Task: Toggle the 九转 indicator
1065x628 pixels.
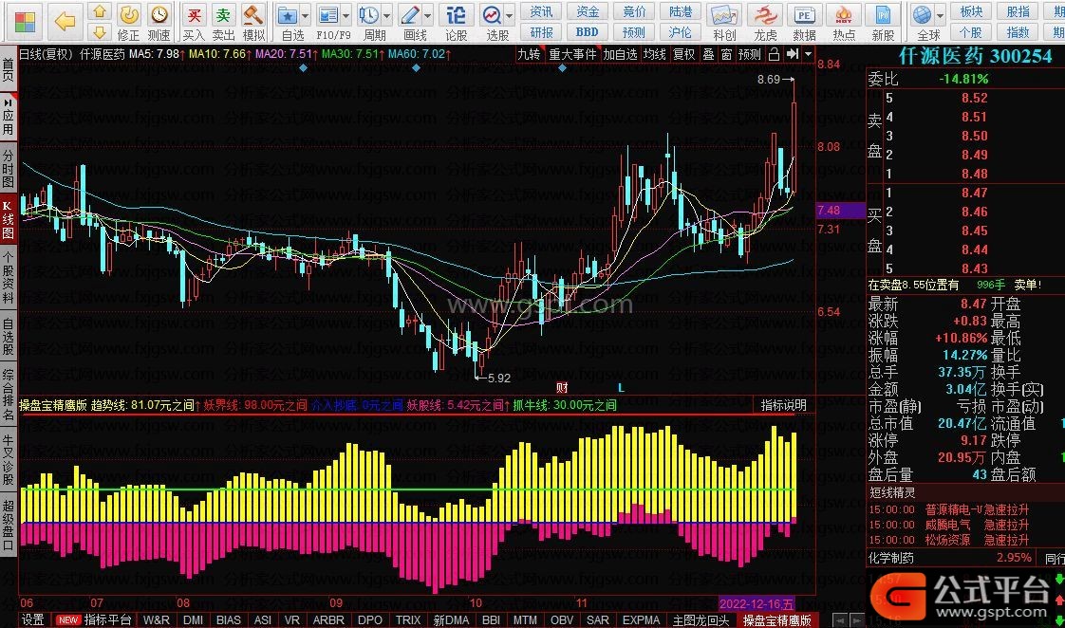Action: point(529,54)
